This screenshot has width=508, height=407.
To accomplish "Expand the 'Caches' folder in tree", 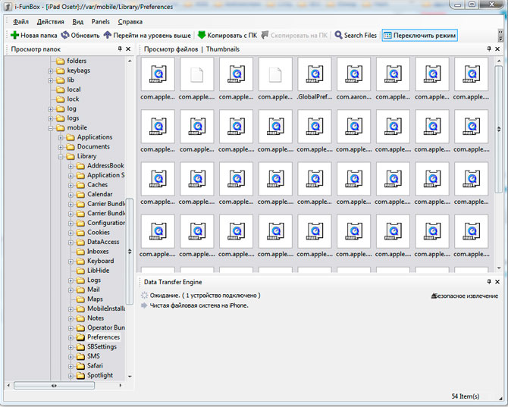I will (x=71, y=185).
